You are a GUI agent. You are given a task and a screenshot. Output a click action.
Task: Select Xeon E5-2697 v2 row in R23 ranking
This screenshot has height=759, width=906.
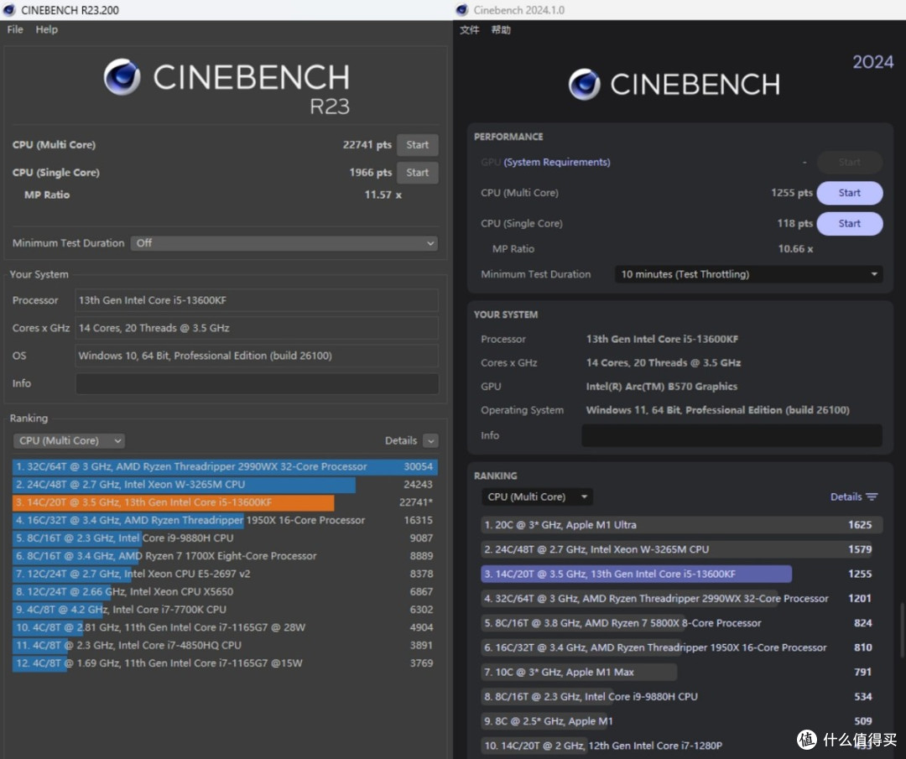pyautogui.click(x=225, y=574)
